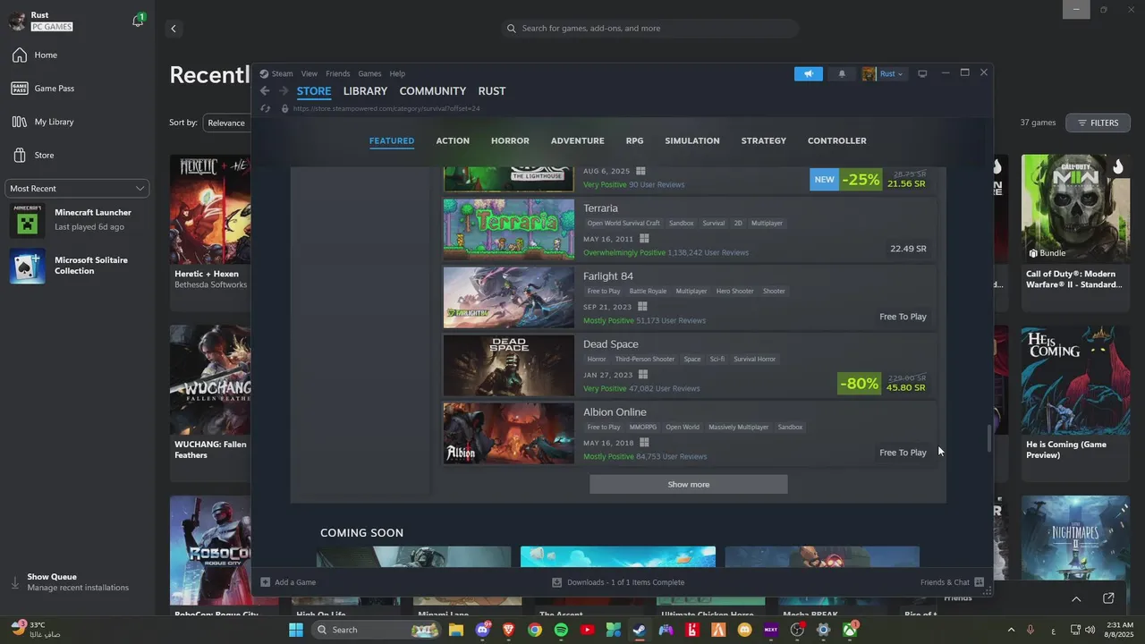This screenshot has height=644, width=1145.
Task: Click the Show more button
Action: point(689,484)
